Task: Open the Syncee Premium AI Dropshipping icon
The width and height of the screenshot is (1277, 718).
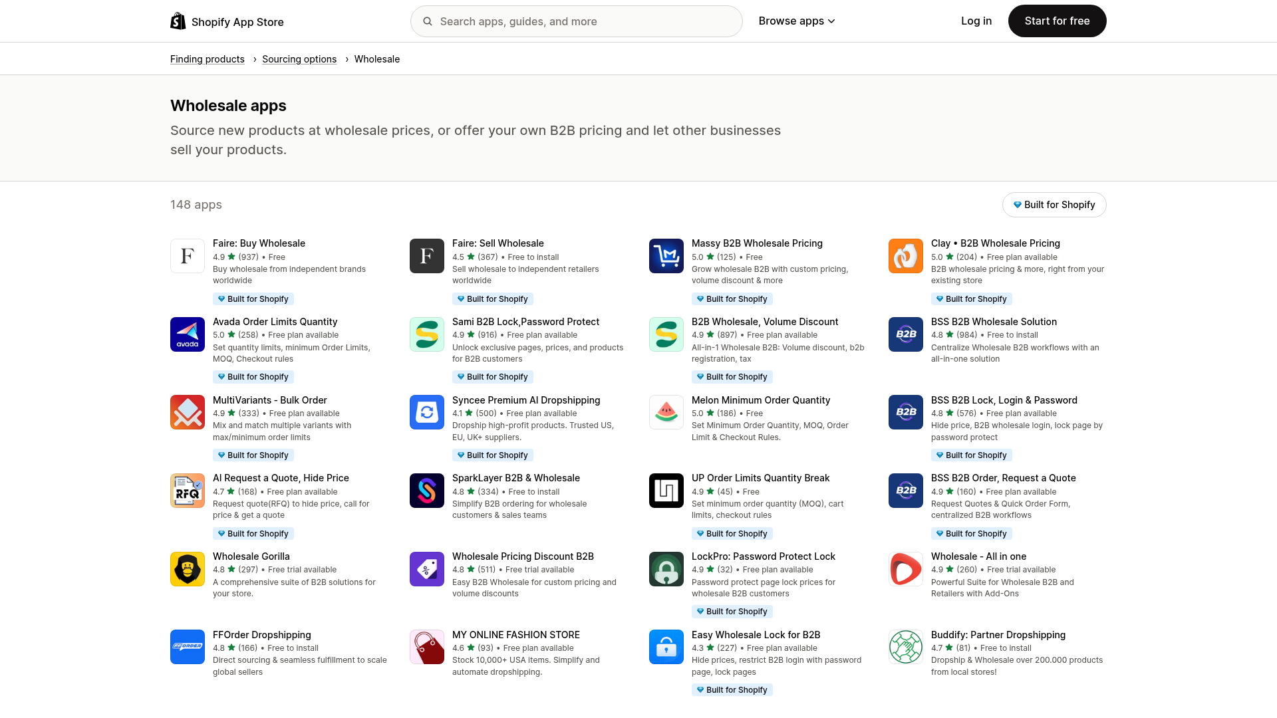Action: tap(427, 412)
